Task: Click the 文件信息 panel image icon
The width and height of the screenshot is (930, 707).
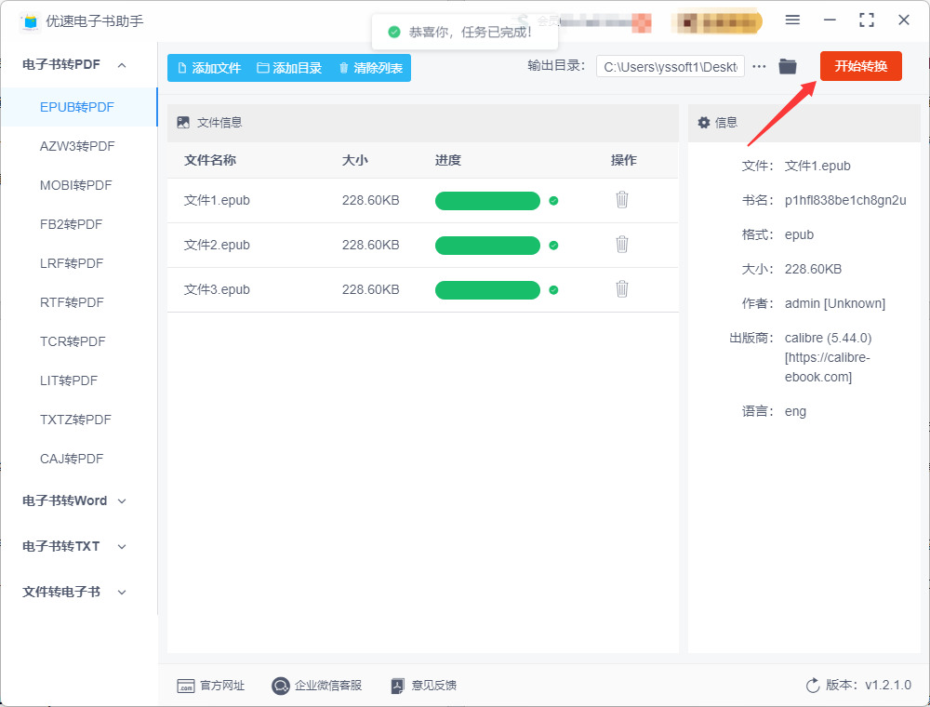Action: [x=183, y=123]
